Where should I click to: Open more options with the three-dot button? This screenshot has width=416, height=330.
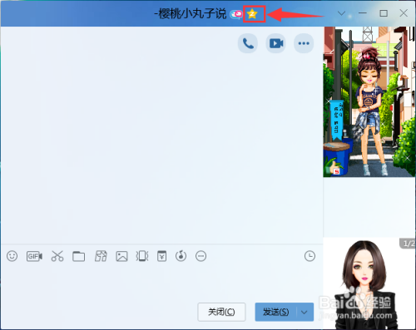click(x=304, y=43)
